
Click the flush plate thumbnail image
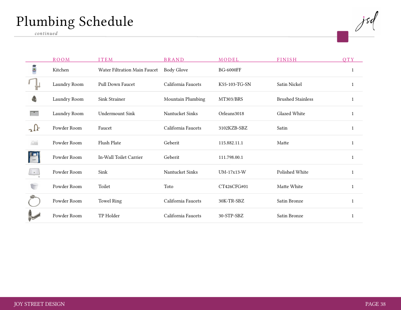point(34,143)
